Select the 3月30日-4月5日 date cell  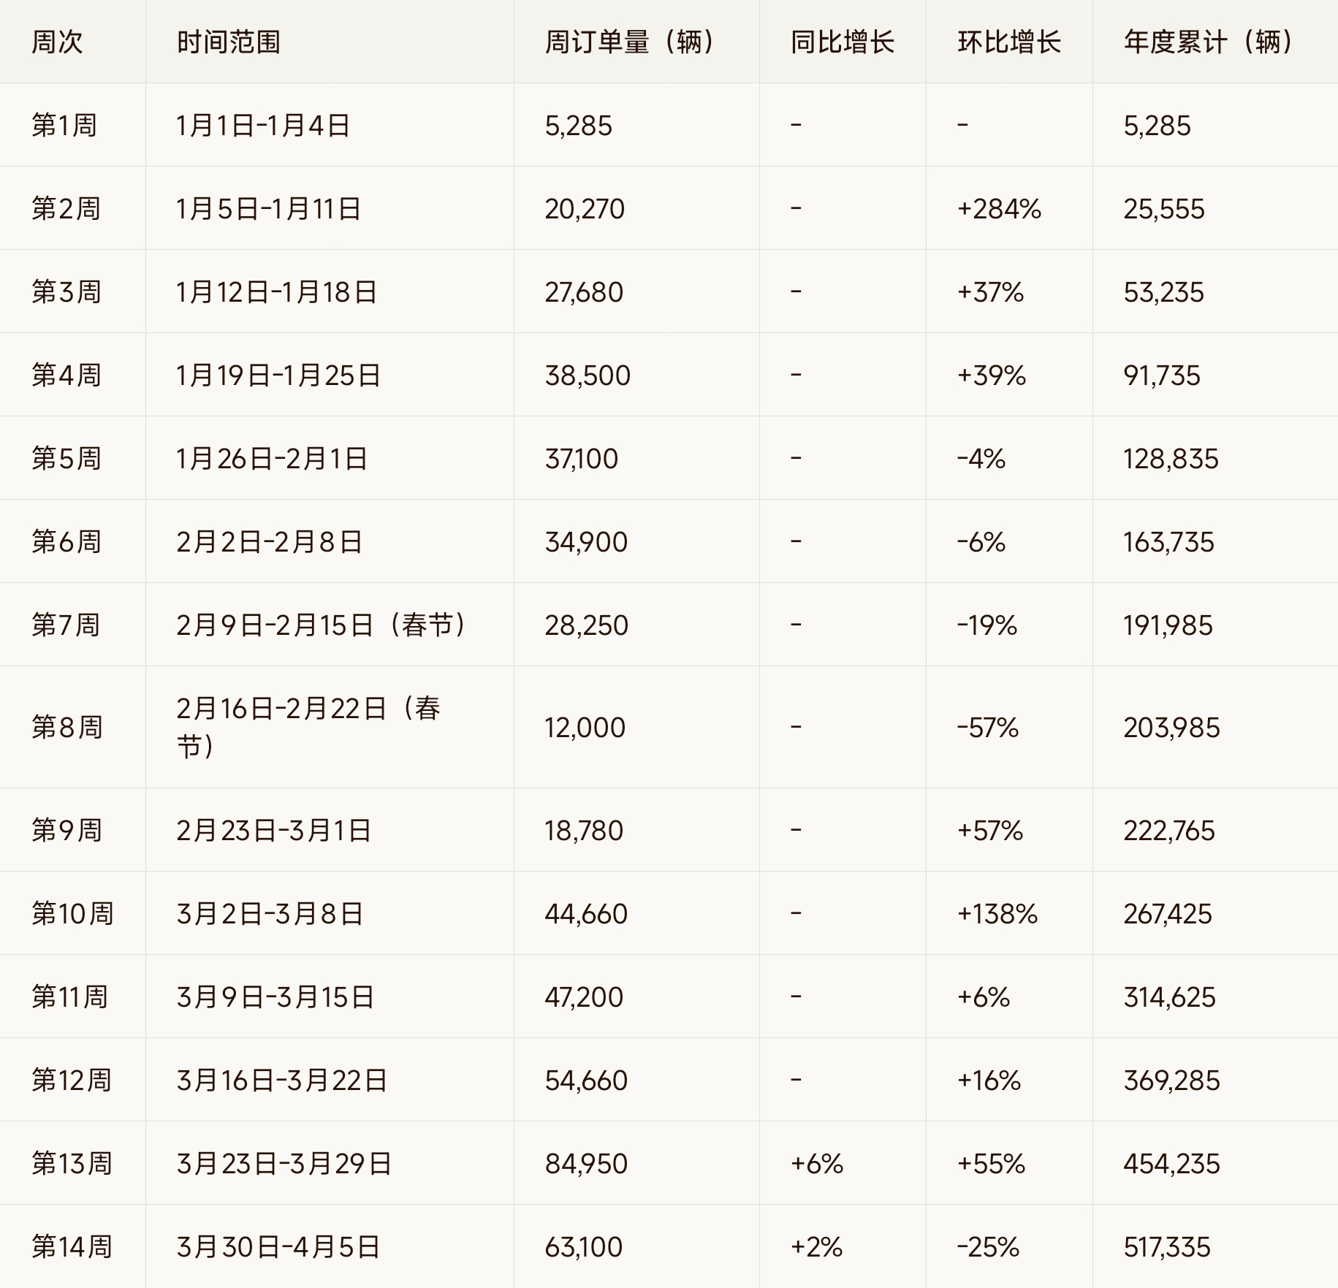[x=278, y=1247]
